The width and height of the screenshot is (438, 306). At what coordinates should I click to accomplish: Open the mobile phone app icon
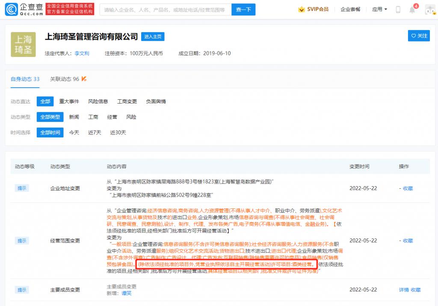398,9
